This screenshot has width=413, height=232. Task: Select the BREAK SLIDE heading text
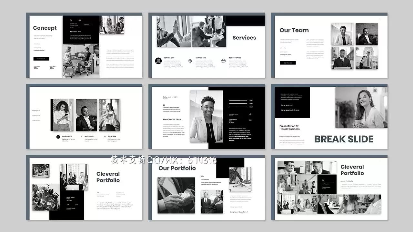coord(344,139)
